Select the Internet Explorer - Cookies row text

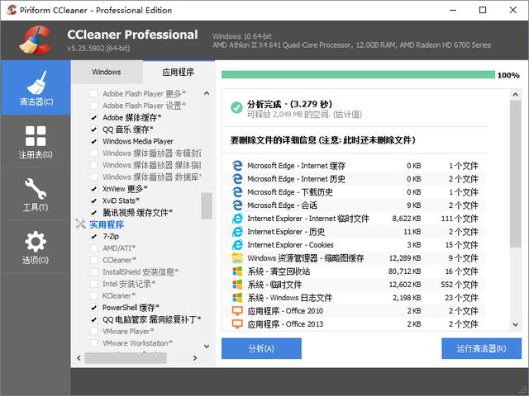290,245
